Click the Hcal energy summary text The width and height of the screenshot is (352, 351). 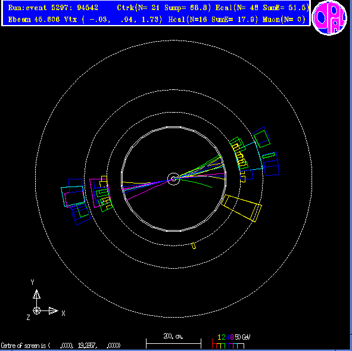[213, 20]
